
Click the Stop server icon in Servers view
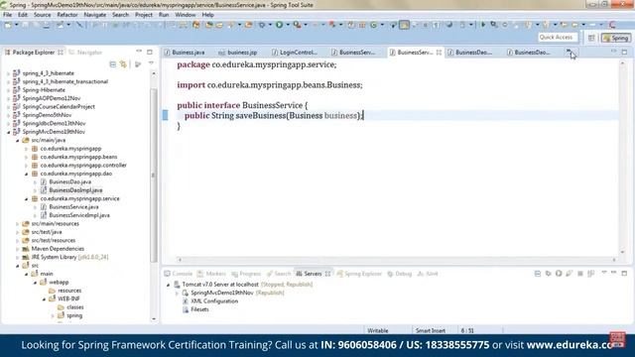(x=579, y=274)
